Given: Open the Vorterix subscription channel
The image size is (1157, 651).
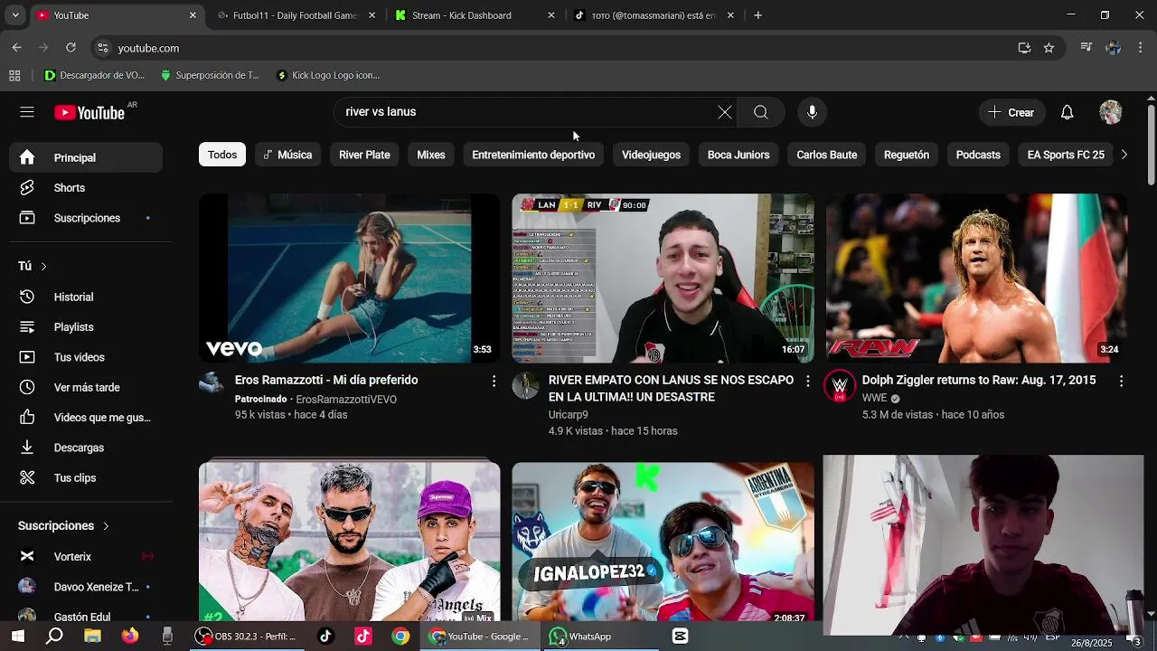Looking at the screenshot, I should click(87, 557).
